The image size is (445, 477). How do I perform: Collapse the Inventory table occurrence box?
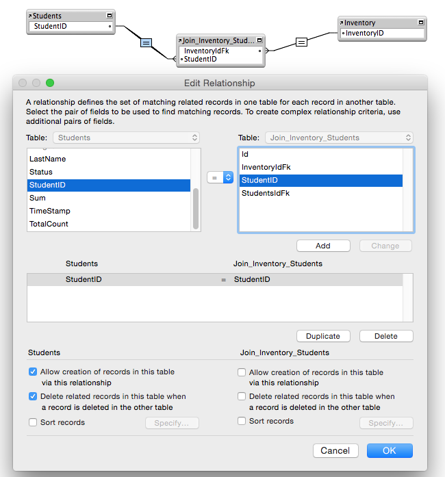[420, 23]
